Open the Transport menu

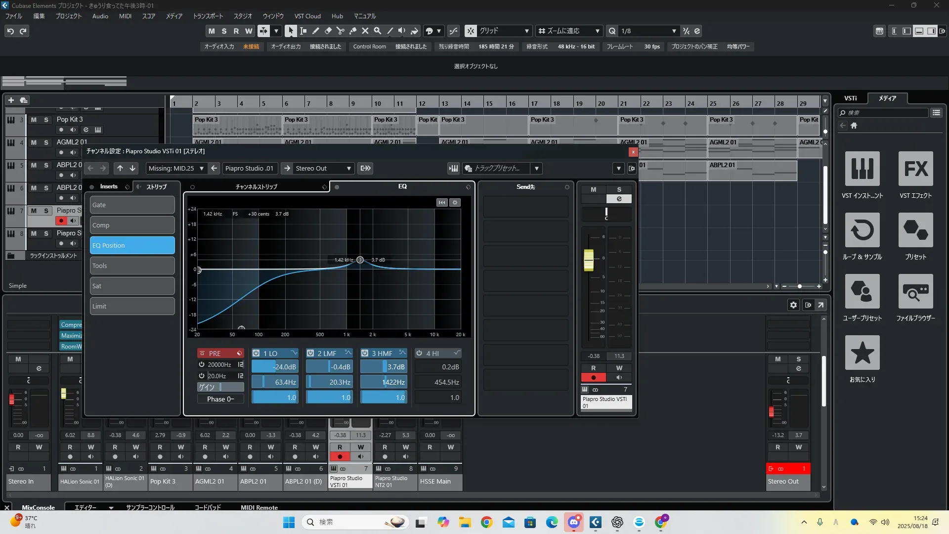208,16
